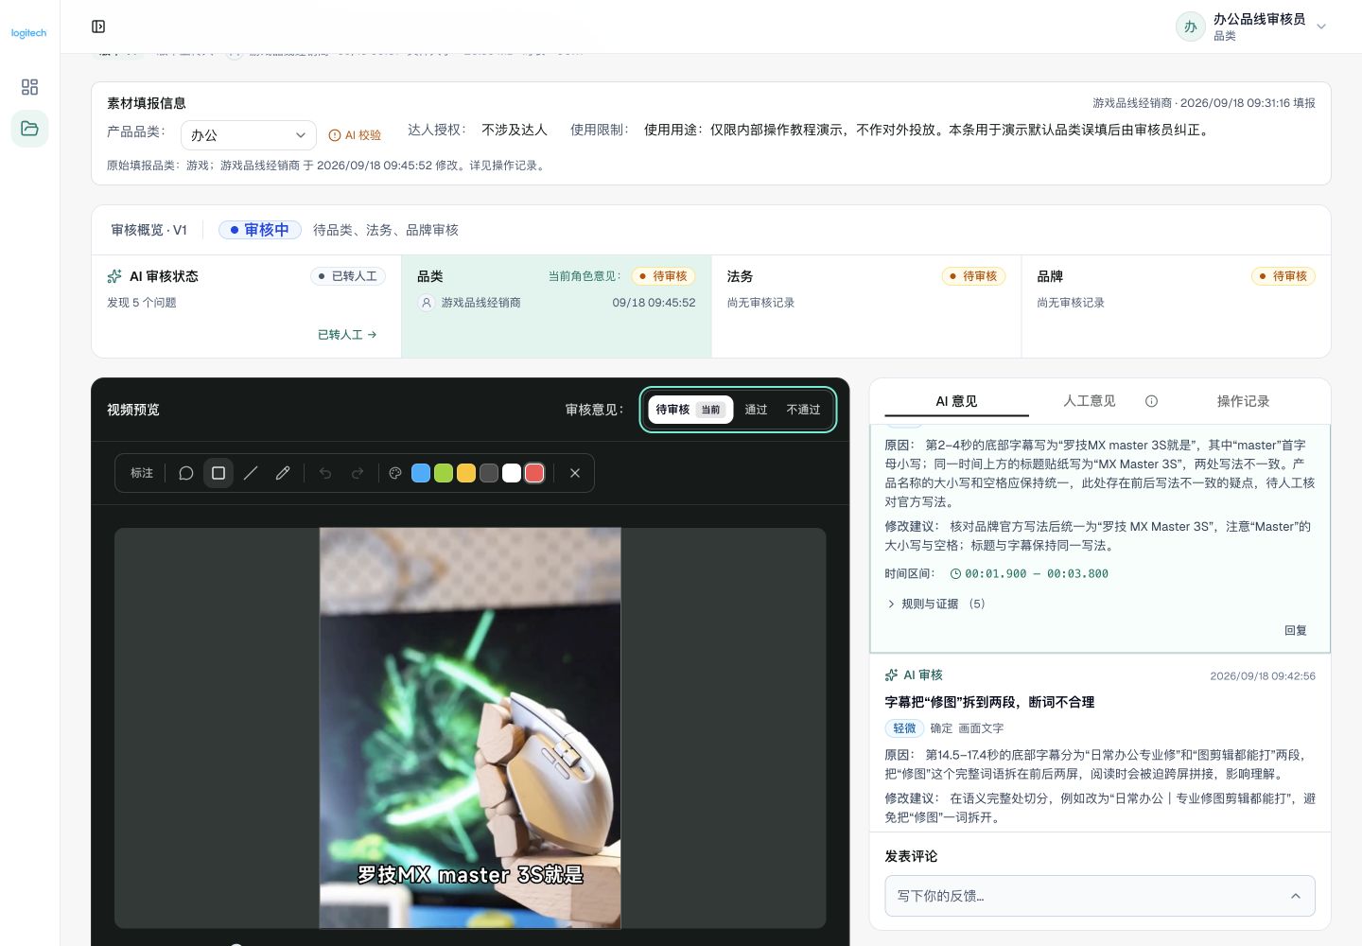
Task: Click the 品牌 待审核 badge
Action: (x=1283, y=276)
